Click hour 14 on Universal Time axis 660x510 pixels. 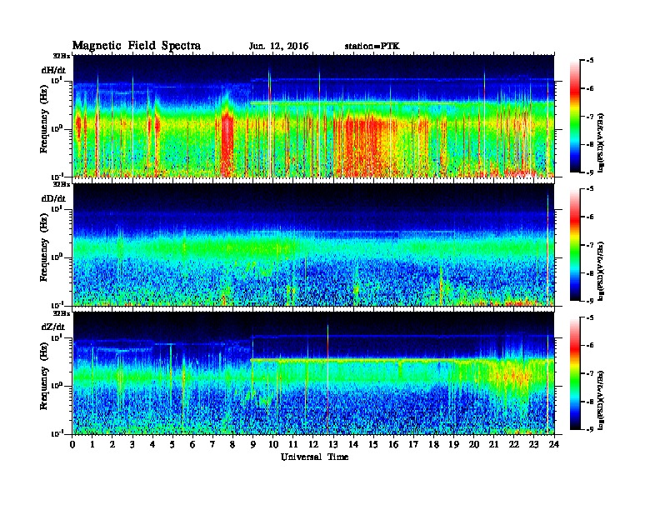(353, 444)
